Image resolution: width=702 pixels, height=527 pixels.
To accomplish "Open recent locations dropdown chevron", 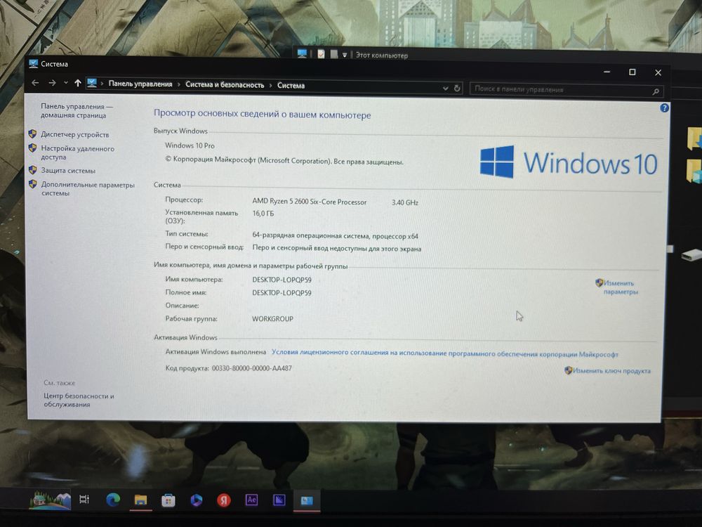I will [x=66, y=83].
